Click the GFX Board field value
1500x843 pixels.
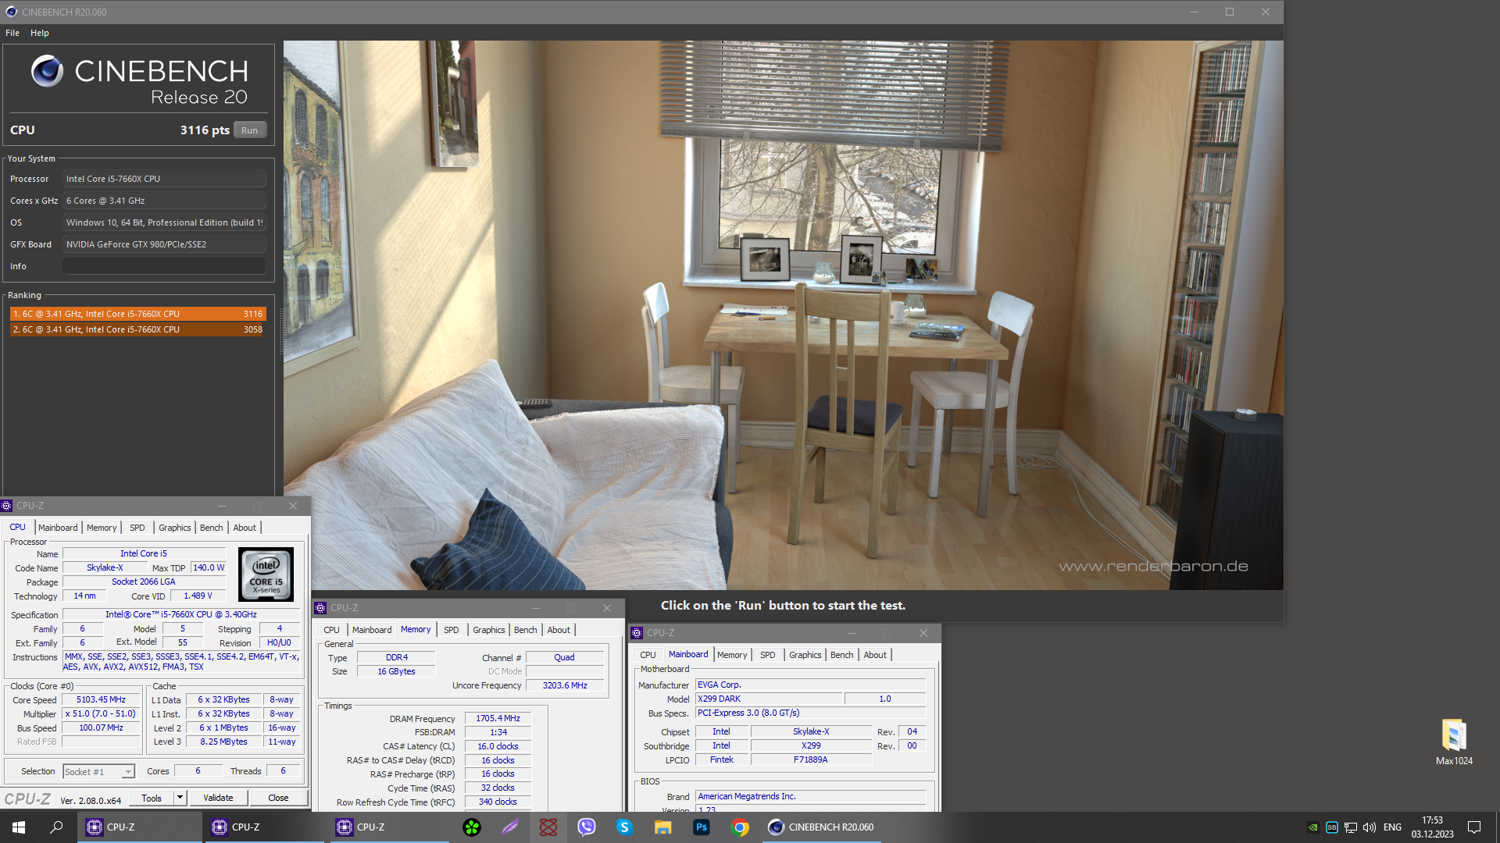tap(164, 244)
